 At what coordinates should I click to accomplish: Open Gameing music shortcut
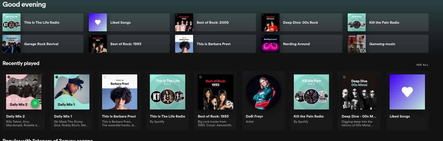pos(388,44)
